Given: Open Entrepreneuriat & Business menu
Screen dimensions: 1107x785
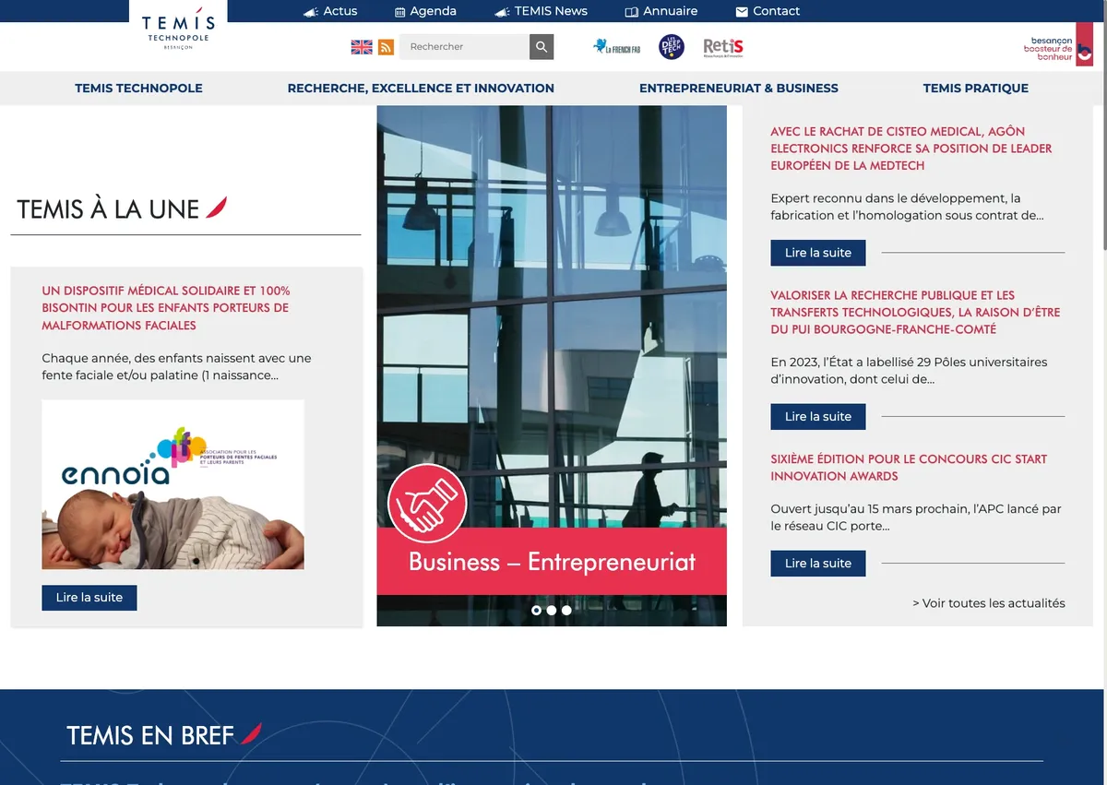Looking at the screenshot, I should pyautogui.click(x=739, y=89).
